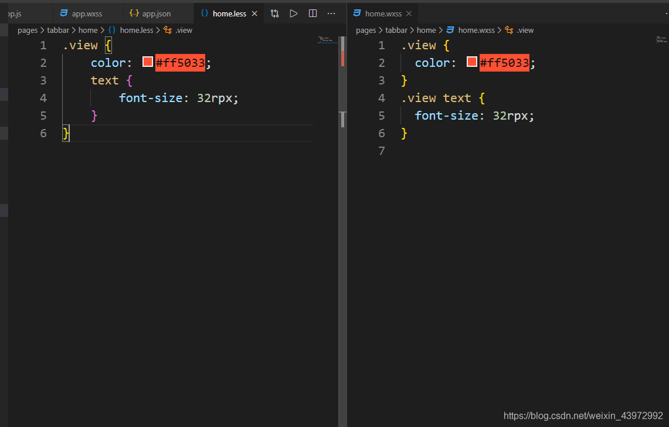Click '#ff5033' value in home.wxss
This screenshot has height=427, width=669.
click(x=504, y=63)
